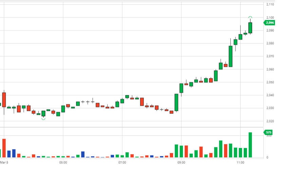Viewport: 282px width, 175px height.
Task: Click the green 575 volume tag
Action: click(x=268, y=132)
